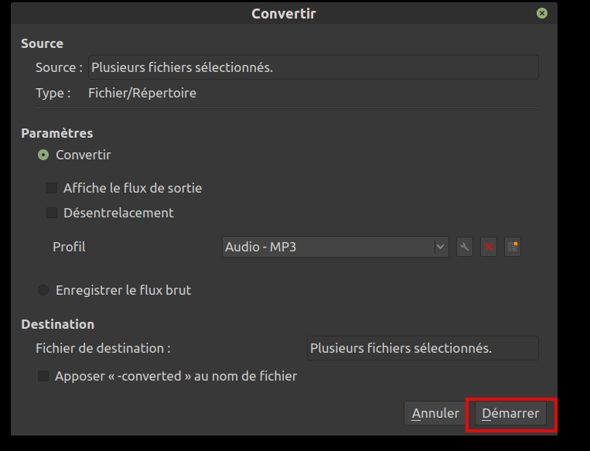590x451 pixels.
Task: Click Démarrer to start the conversion
Action: [510, 413]
